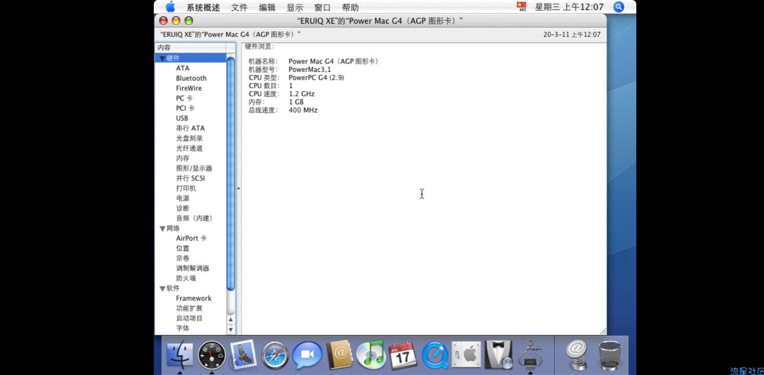Open iCal calendar icon in the Dock
Viewport: 764px width, 375px height.
coord(403,355)
